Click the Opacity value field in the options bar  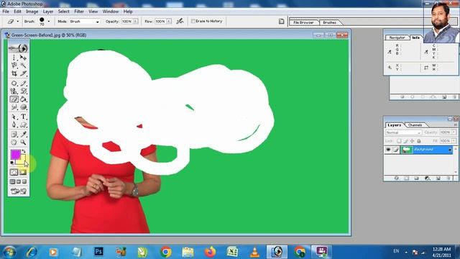pos(127,22)
